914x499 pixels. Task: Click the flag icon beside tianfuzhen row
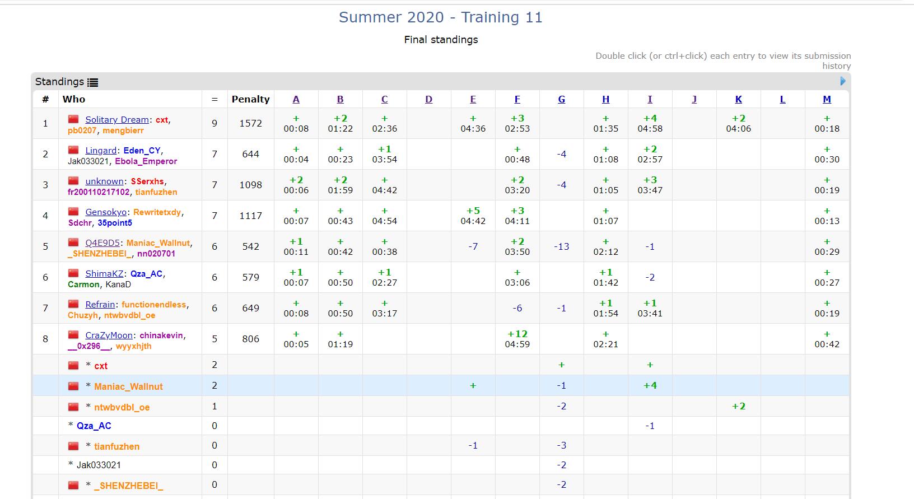pos(73,446)
